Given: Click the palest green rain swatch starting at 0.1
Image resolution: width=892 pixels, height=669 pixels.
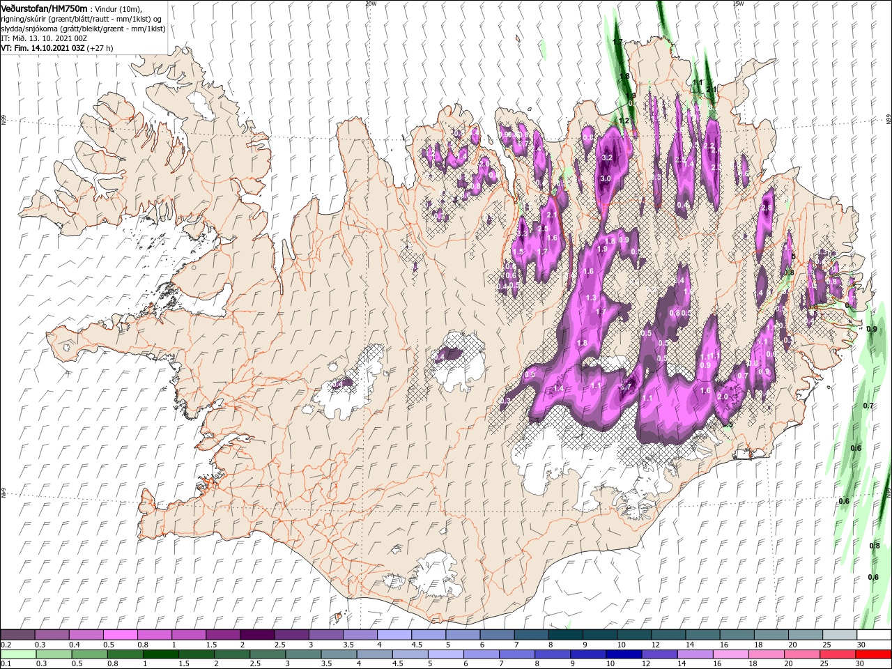Looking at the screenshot, I should [18, 654].
